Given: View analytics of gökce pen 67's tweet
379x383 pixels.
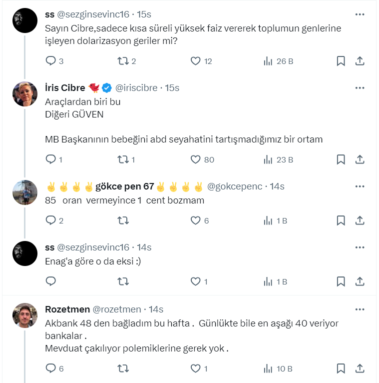Looking at the screenshot, I should point(268,220).
